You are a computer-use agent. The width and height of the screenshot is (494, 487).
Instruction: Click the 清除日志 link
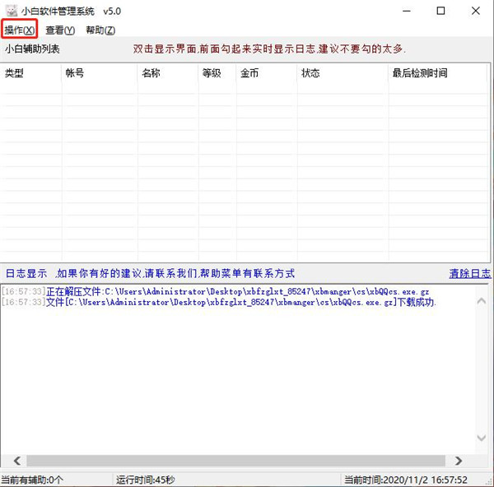point(469,274)
